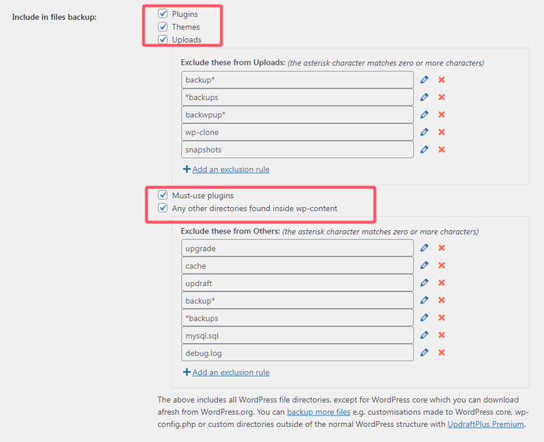
Task: Delete the cache exclusion rule
Action: click(441, 266)
